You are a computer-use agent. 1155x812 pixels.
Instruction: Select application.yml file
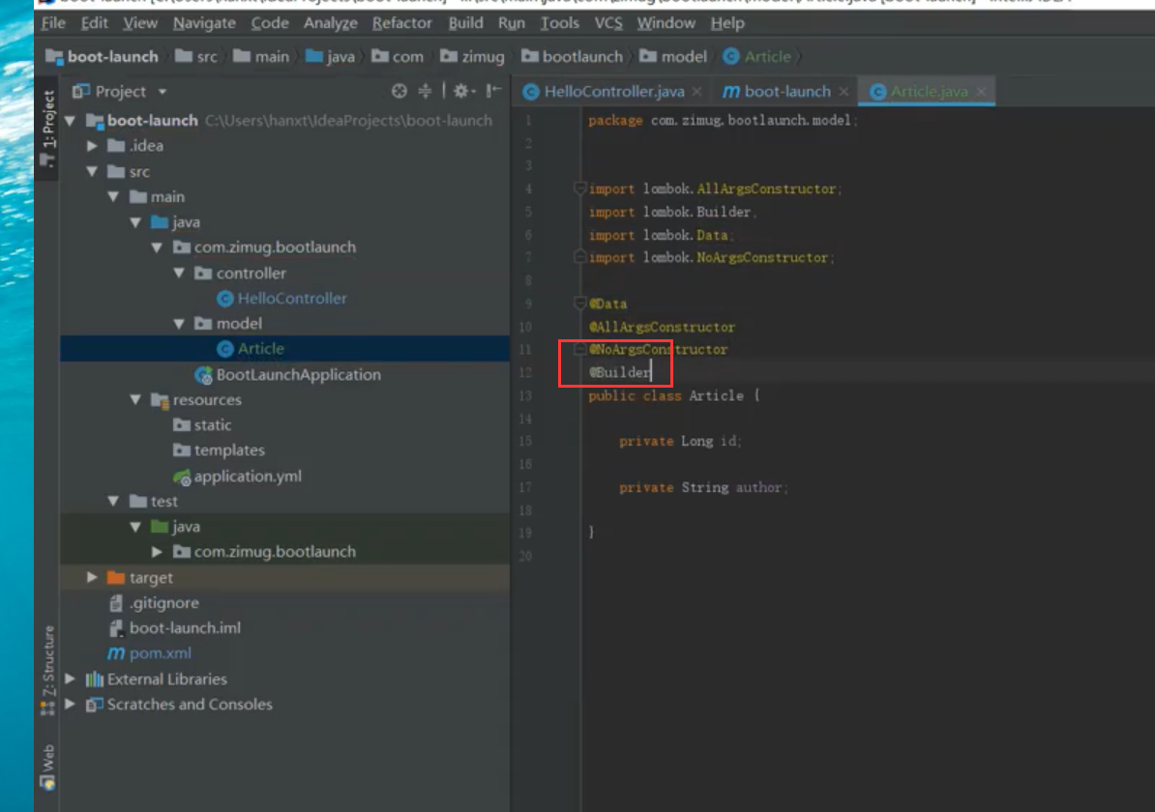tap(237, 476)
